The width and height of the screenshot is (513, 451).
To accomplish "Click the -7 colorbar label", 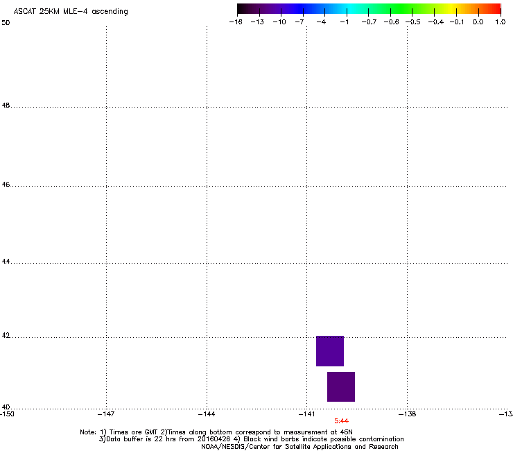I will click(x=299, y=22).
